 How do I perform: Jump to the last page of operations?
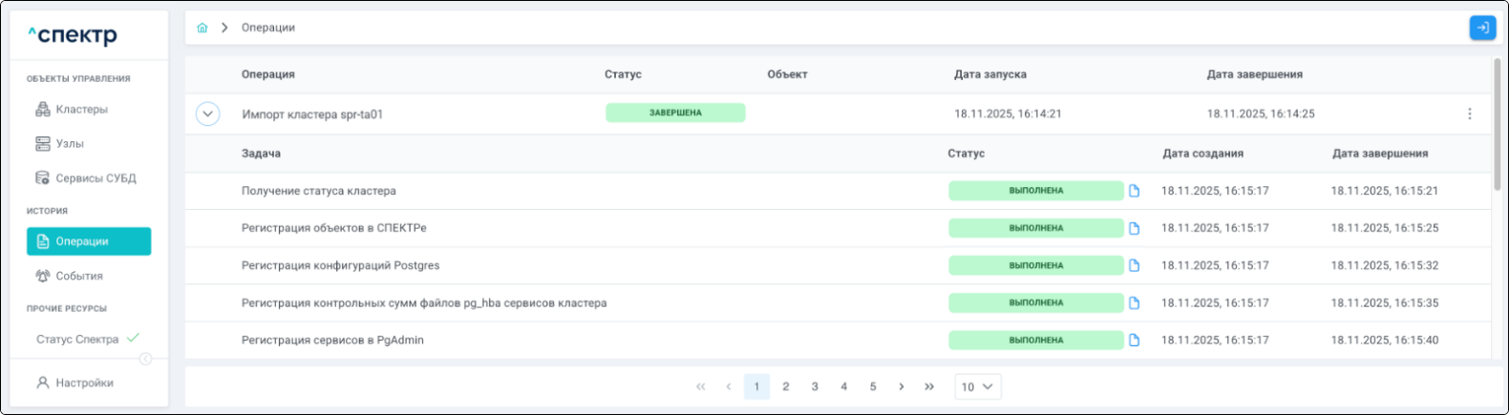coord(929,386)
